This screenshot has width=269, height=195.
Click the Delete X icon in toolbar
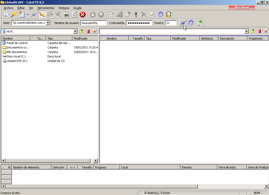pos(144,14)
